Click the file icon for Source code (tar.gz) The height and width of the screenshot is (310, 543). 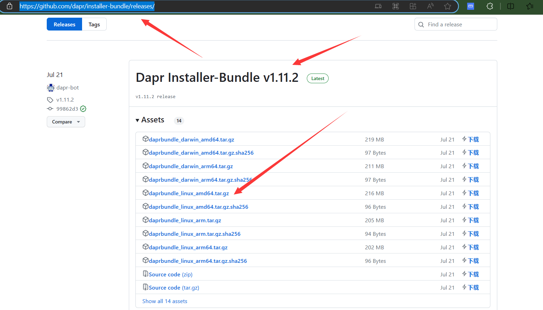pos(145,287)
